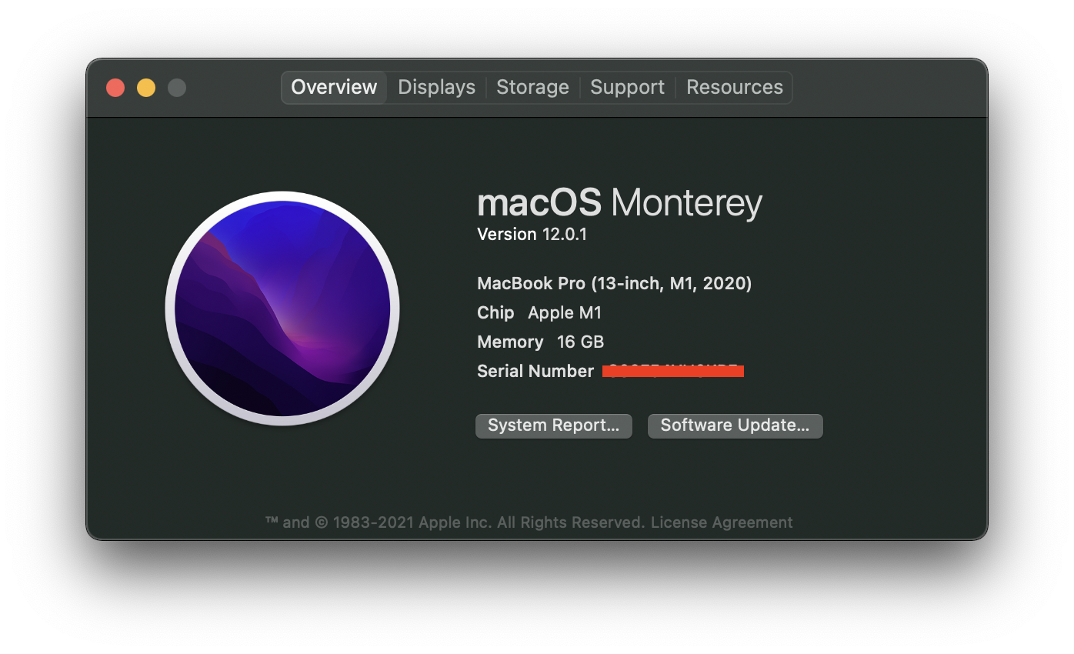Close the About This Mac window
This screenshot has width=1074, height=654.
coord(115,88)
